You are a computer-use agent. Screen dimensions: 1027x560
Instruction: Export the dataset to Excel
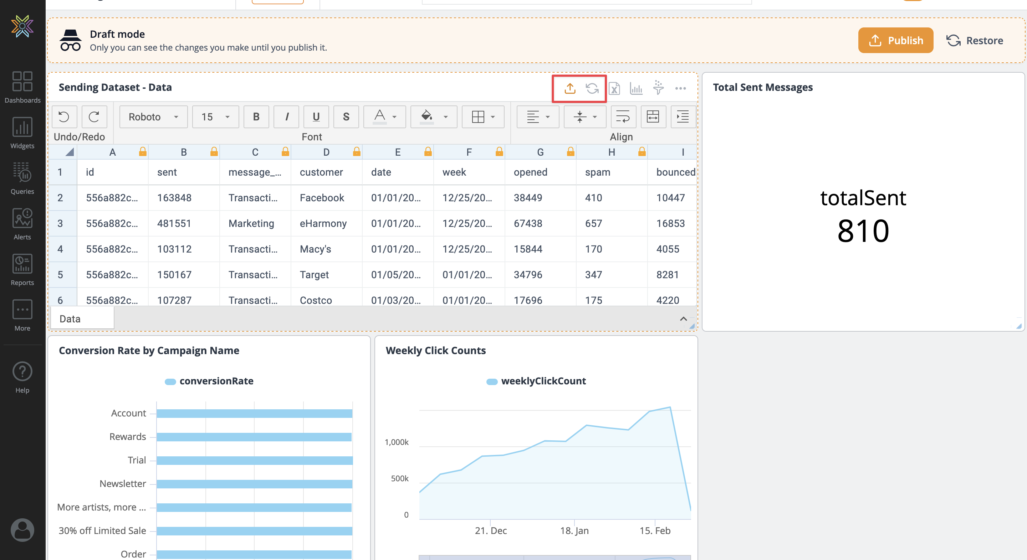point(614,88)
